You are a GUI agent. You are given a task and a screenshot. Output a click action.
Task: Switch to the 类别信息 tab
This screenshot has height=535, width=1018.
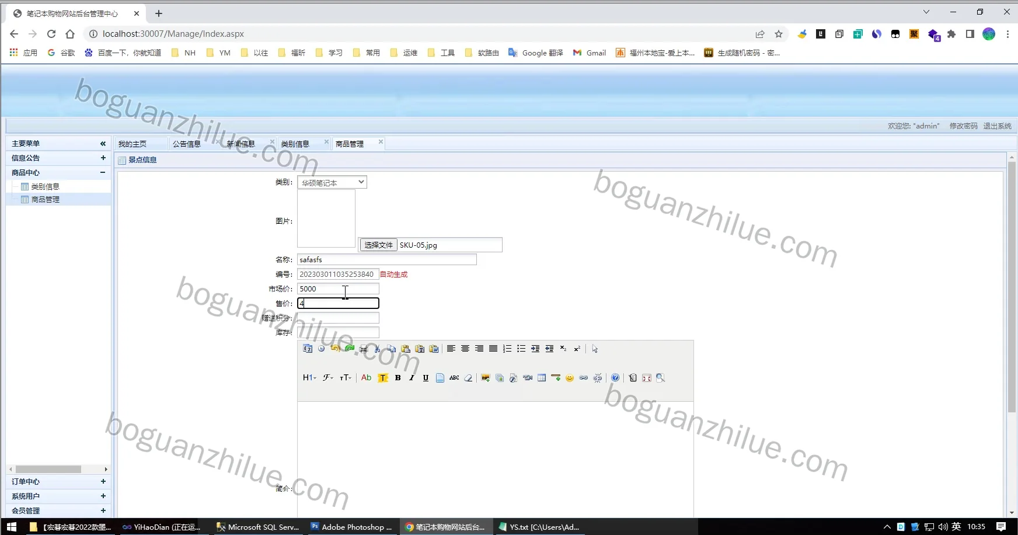pyautogui.click(x=295, y=144)
